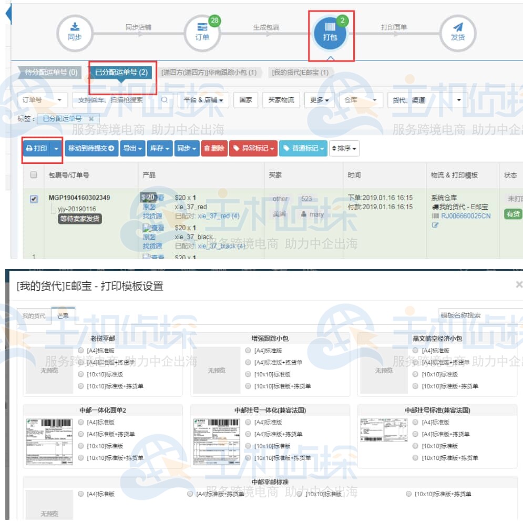The height and width of the screenshot is (523, 523).
Task: Select the highlighted 打包 packing step icon
Action: (x=331, y=32)
